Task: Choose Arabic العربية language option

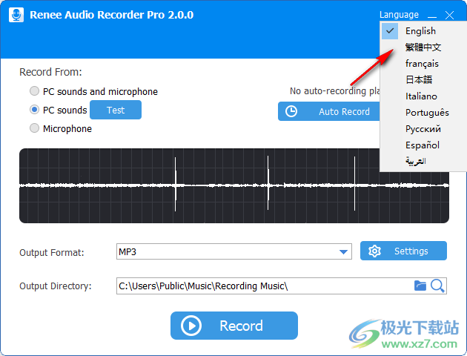Action: coord(423,161)
